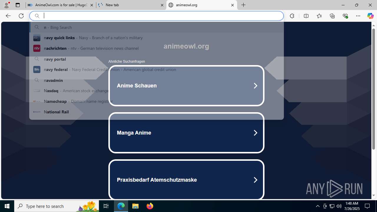The height and width of the screenshot is (212, 377).
Task: Open the tab actions menu icon
Action: [18, 5]
